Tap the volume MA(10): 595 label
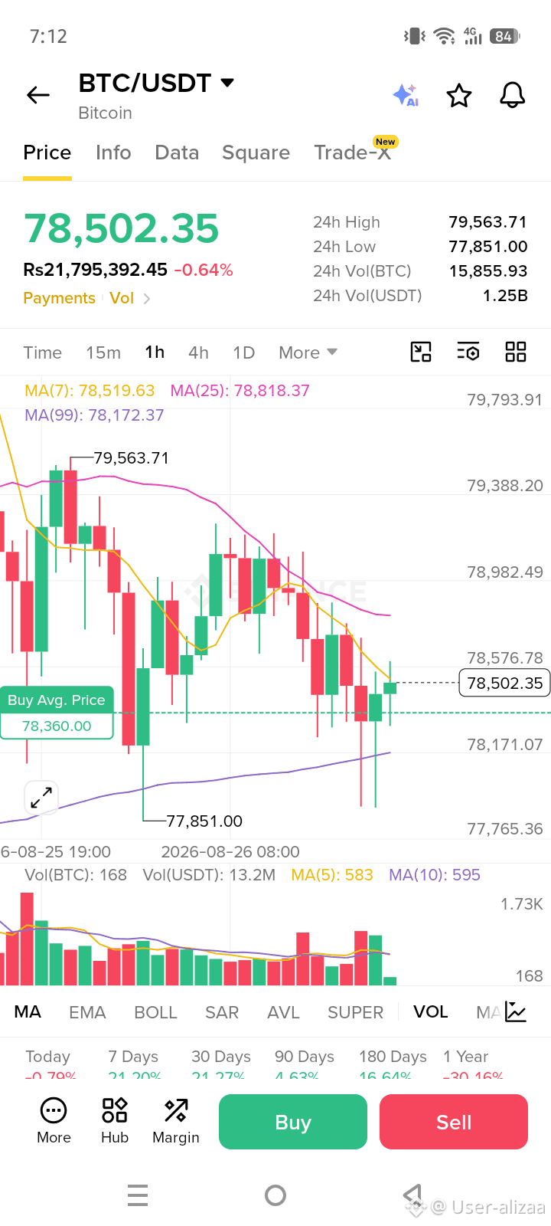The height and width of the screenshot is (1226, 551). [x=435, y=875]
